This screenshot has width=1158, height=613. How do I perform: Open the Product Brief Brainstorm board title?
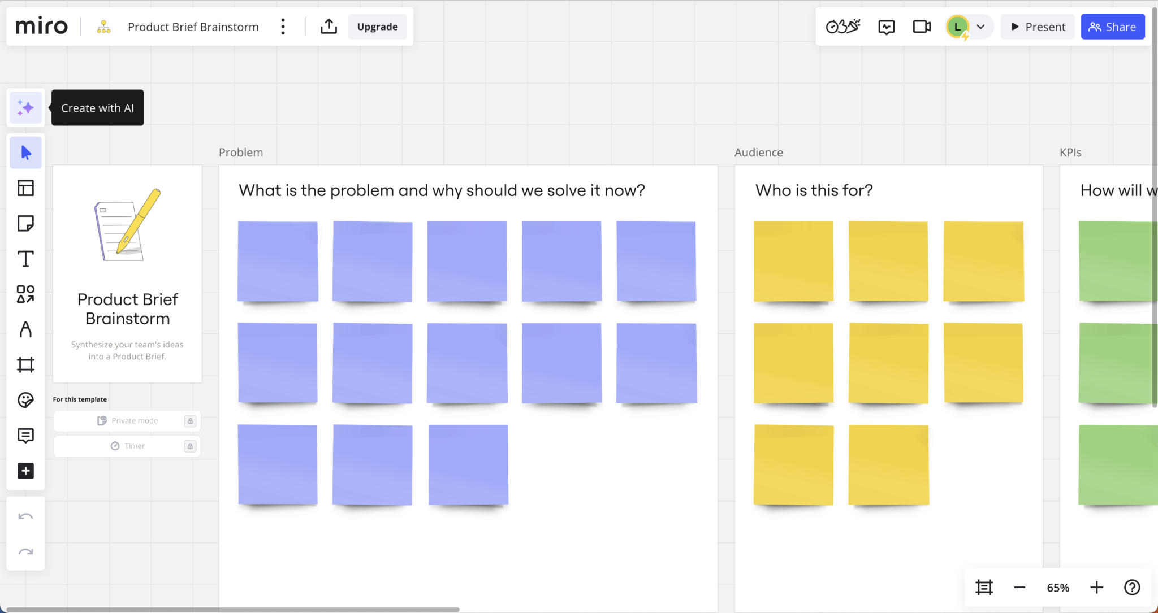(x=193, y=27)
